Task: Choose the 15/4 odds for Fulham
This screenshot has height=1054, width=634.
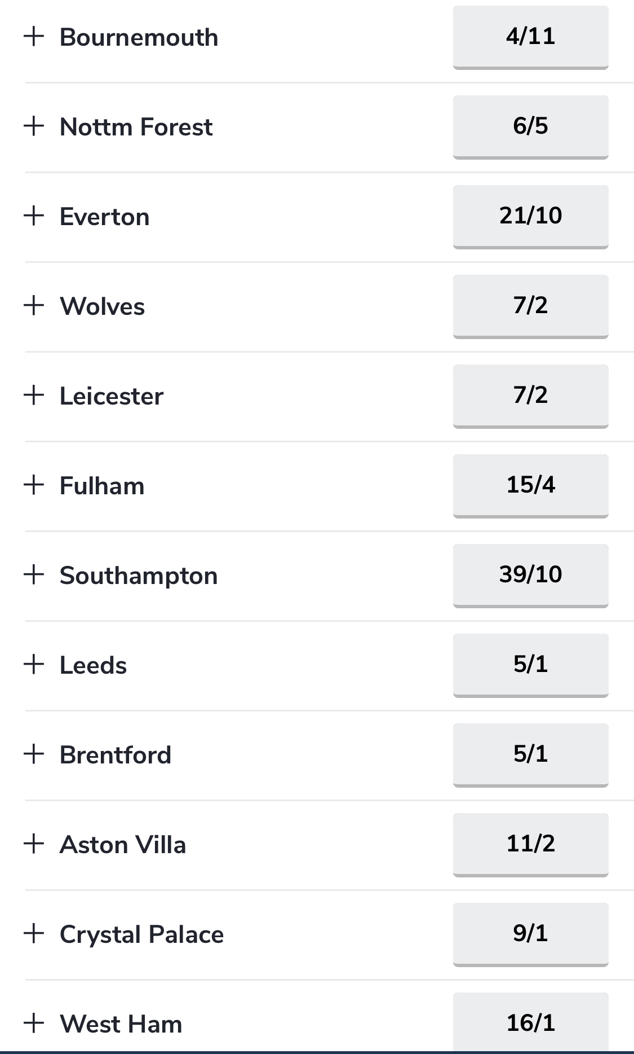Action: point(530,486)
